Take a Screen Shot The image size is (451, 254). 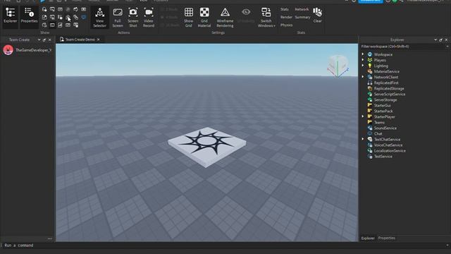pyautogui.click(x=133, y=18)
